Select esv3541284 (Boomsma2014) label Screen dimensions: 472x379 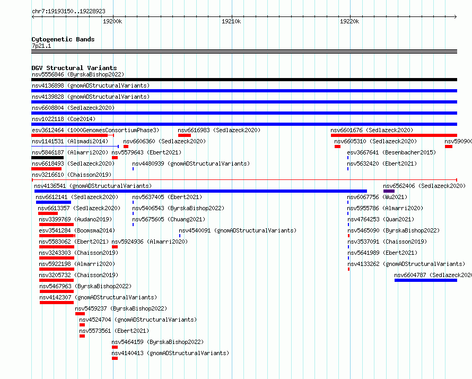pos(77,230)
